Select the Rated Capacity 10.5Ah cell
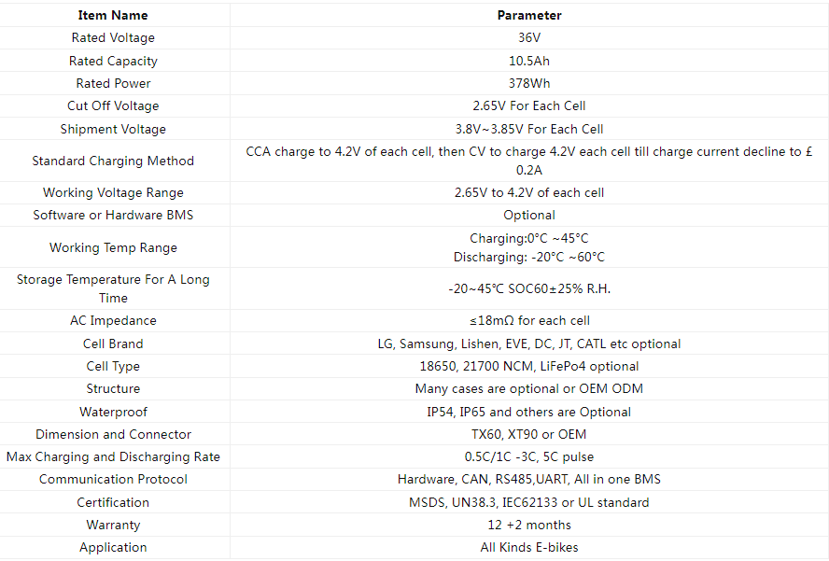Image resolution: width=829 pixels, height=561 pixels. click(x=529, y=61)
